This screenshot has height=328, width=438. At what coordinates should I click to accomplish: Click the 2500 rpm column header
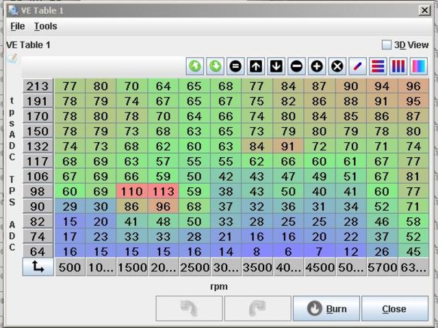coord(194,268)
